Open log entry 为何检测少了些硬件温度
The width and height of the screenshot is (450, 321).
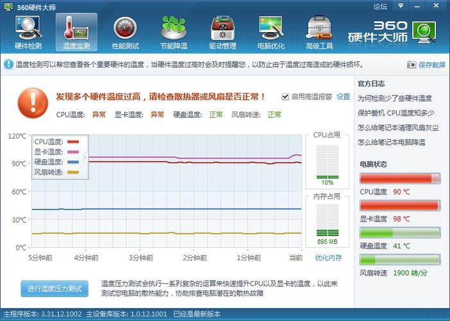tap(395, 98)
